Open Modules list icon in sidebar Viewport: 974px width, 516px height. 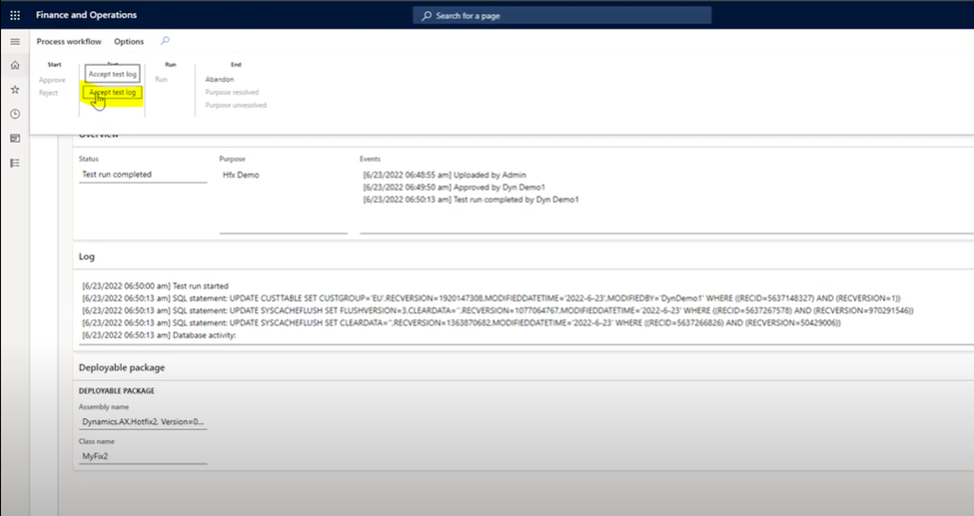pyautogui.click(x=15, y=163)
